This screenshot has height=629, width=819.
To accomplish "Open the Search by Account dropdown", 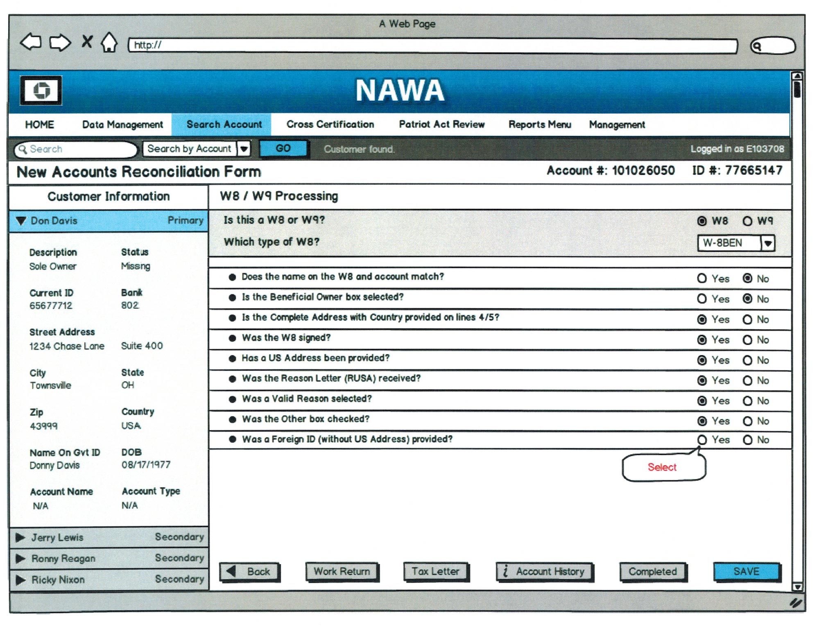I will point(244,149).
